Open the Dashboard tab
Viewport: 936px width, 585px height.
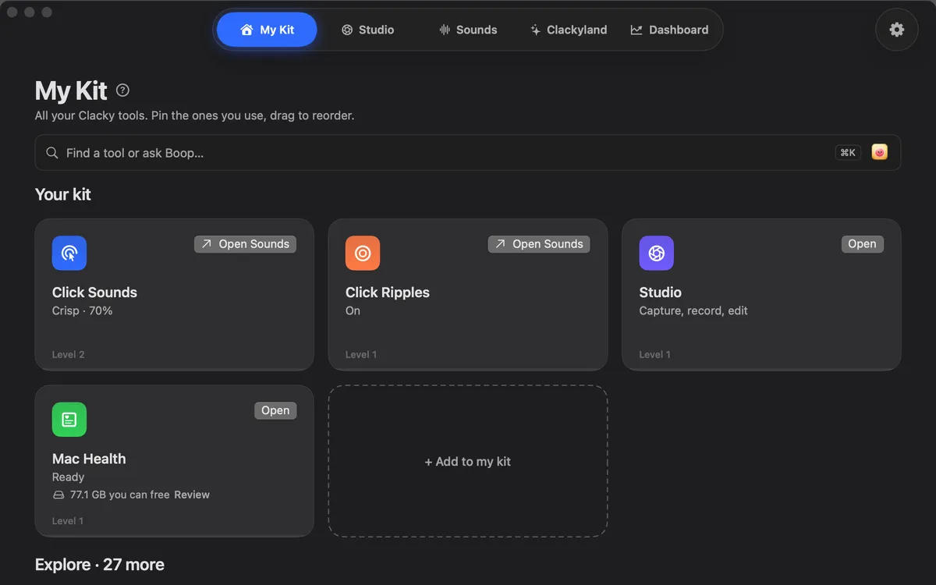[669, 30]
